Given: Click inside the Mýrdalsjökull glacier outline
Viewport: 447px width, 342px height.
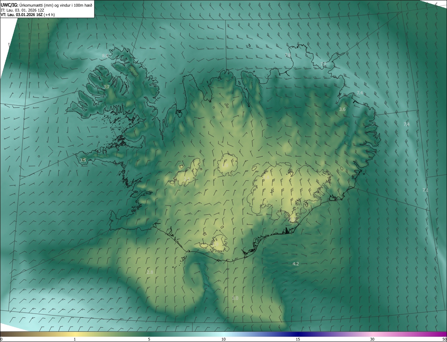Looking at the screenshot, I should [219, 243].
